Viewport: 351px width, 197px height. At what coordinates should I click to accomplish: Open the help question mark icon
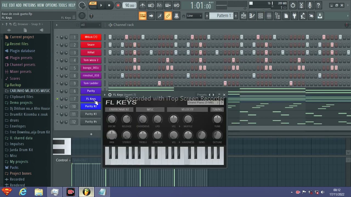318,5
